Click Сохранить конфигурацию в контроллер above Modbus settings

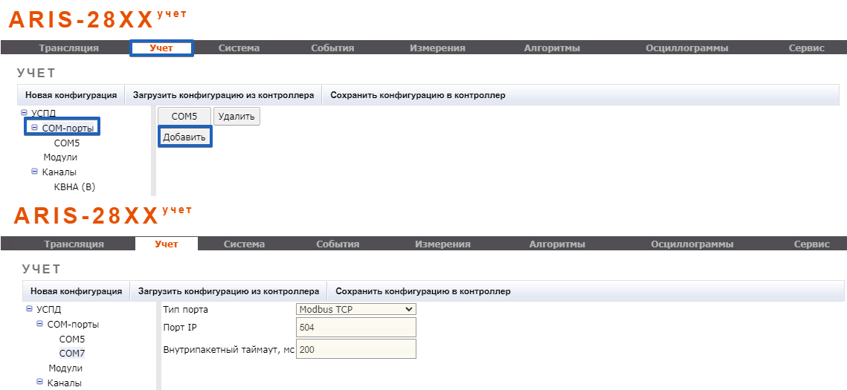coord(423,291)
